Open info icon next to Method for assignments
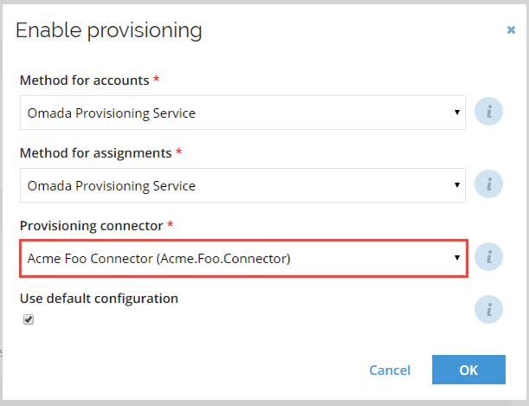Viewport: 529px width, 406px height. [488, 184]
